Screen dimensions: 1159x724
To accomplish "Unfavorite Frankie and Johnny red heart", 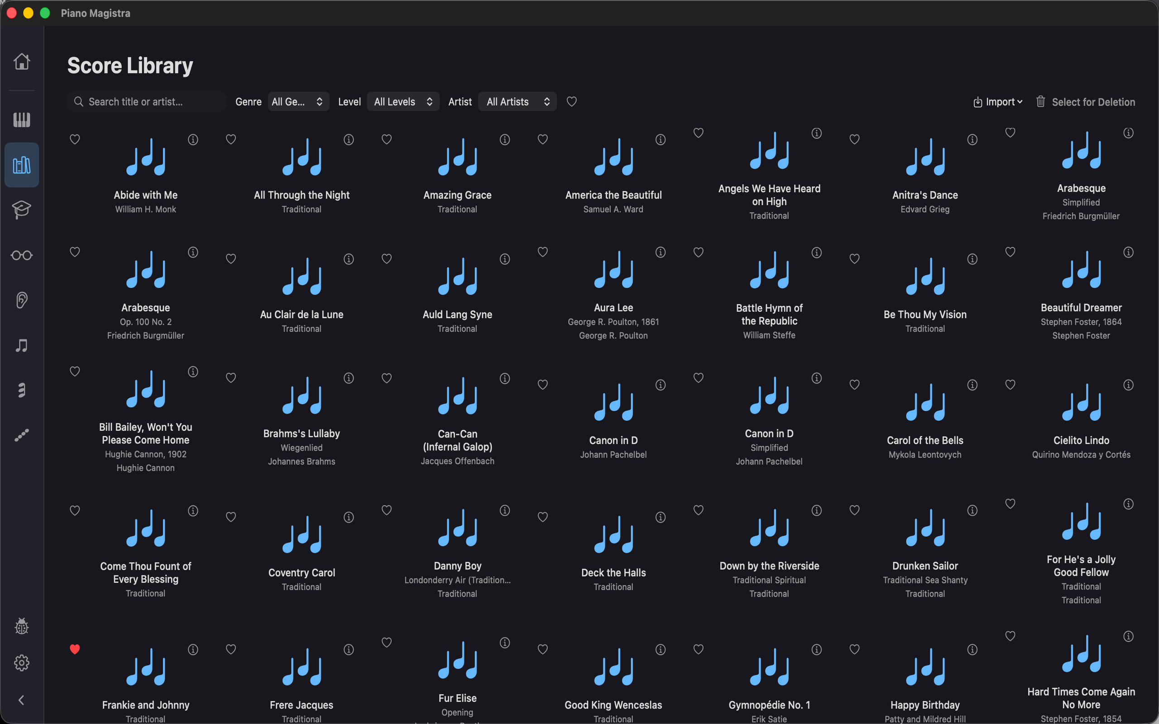I will 75,649.
